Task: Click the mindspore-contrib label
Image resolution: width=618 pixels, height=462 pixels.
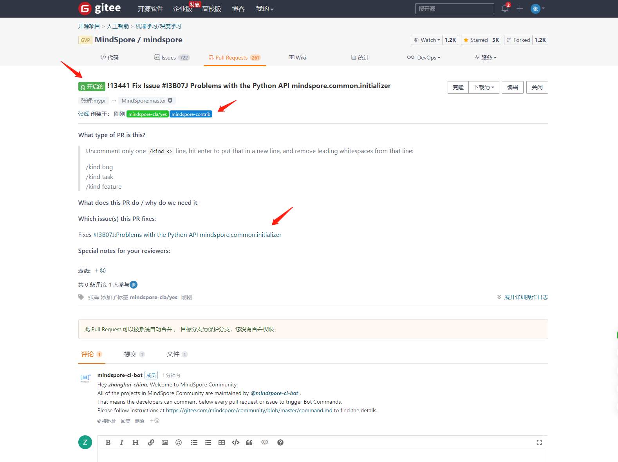Action: [x=191, y=114]
